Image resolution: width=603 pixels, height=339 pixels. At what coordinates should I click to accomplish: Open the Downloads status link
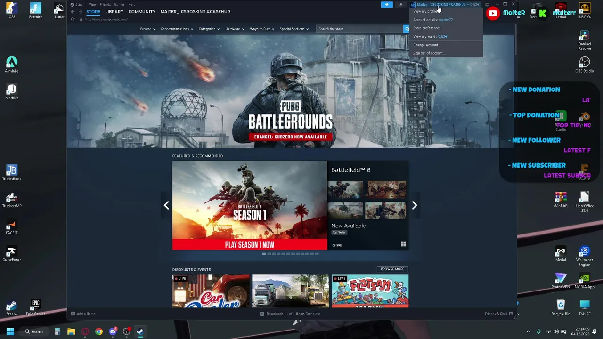click(290, 314)
